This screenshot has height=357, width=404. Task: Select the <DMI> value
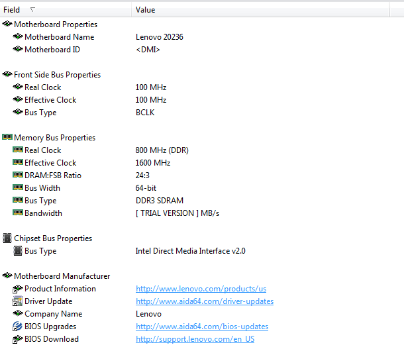click(148, 50)
